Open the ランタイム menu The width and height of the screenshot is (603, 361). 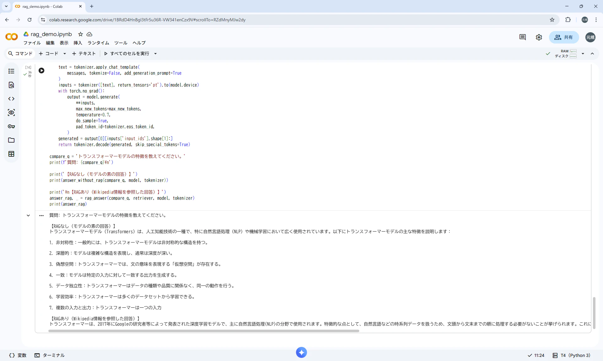(98, 43)
